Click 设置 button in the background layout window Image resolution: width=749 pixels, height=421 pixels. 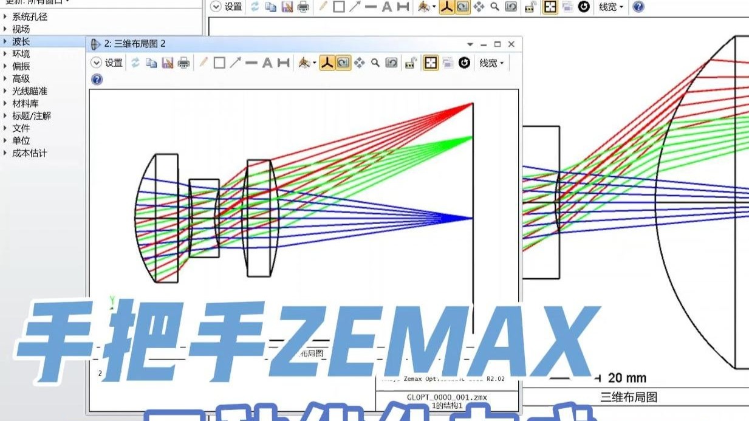(x=233, y=7)
